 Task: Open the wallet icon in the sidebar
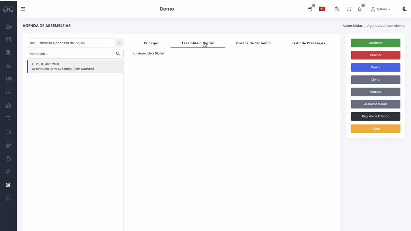pos(8,132)
